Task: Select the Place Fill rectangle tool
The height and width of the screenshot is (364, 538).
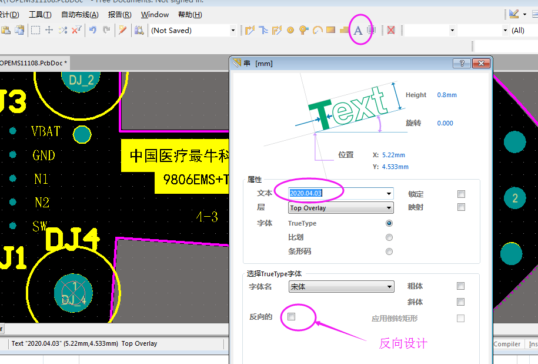Action: click(330, 30)
